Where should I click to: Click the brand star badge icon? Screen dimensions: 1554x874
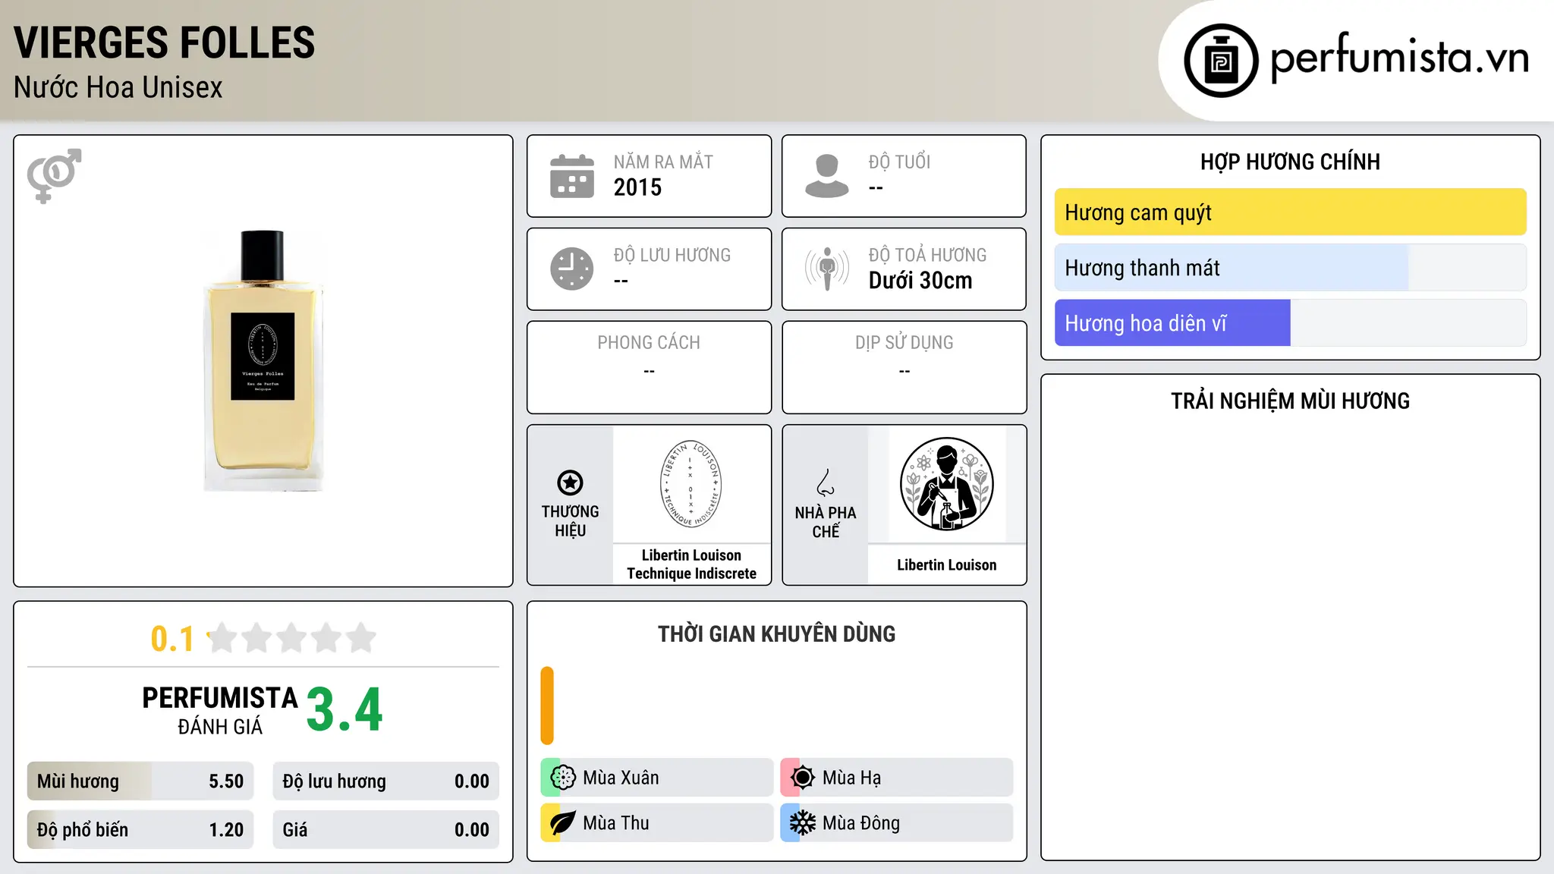[570, 483]
